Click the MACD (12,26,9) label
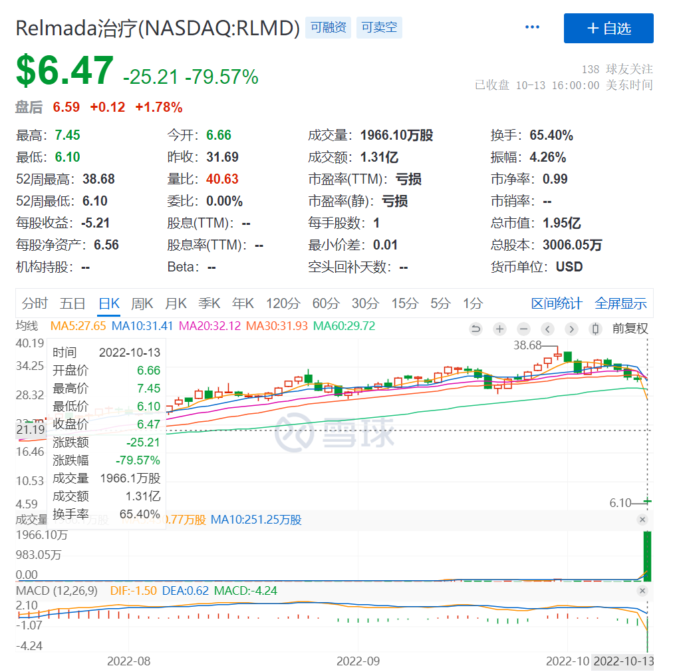 point(57,590)
